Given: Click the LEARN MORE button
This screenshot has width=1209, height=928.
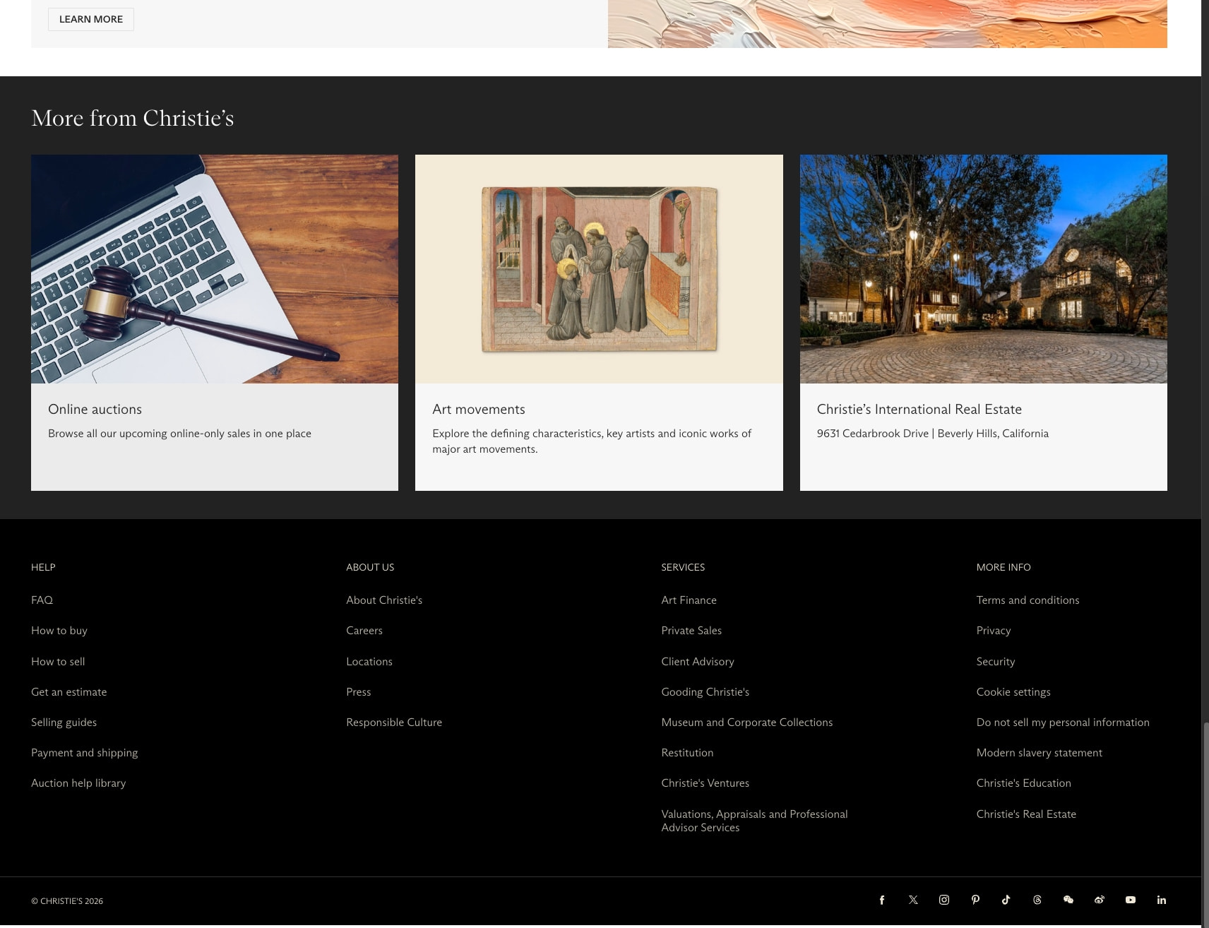Looking at the screenshot, I should point(91,19).
